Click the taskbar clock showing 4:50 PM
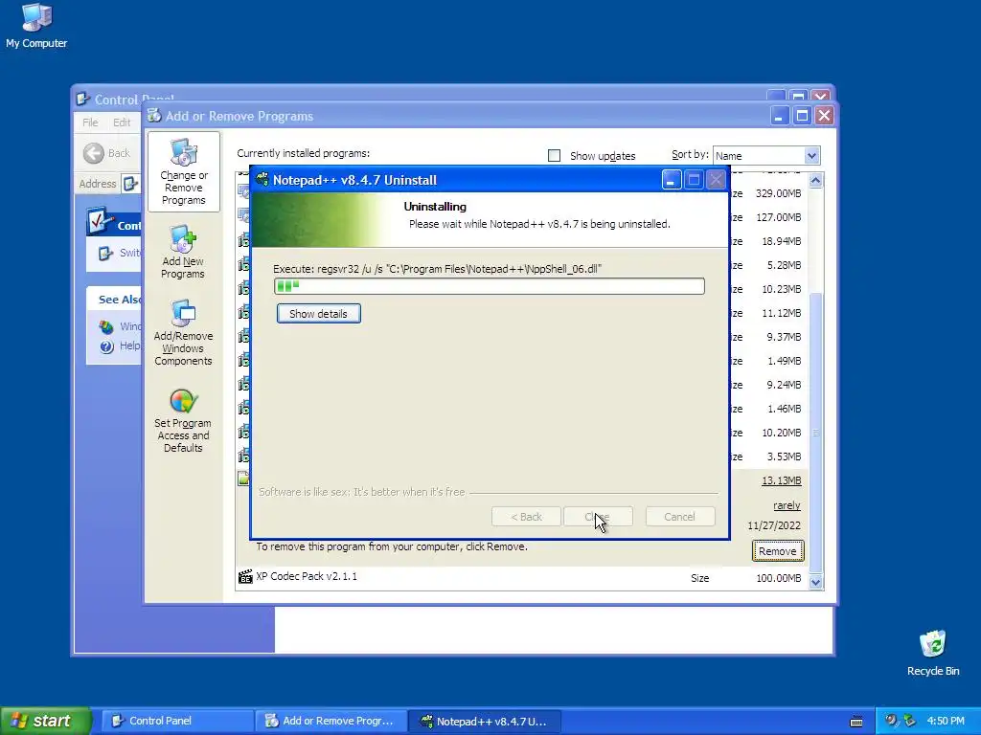This screenshot has height=735, width=981. (946, 722)
